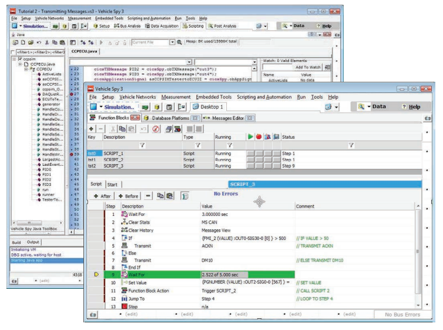Switch to the Database Platforms tab
This screenshot has height=330, width=443.
(170, 118)
